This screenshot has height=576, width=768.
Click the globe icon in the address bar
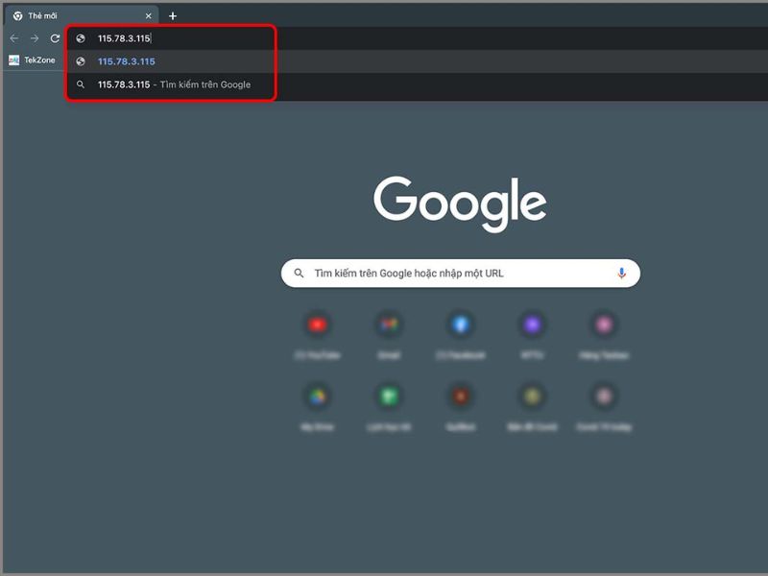(81, 38)
